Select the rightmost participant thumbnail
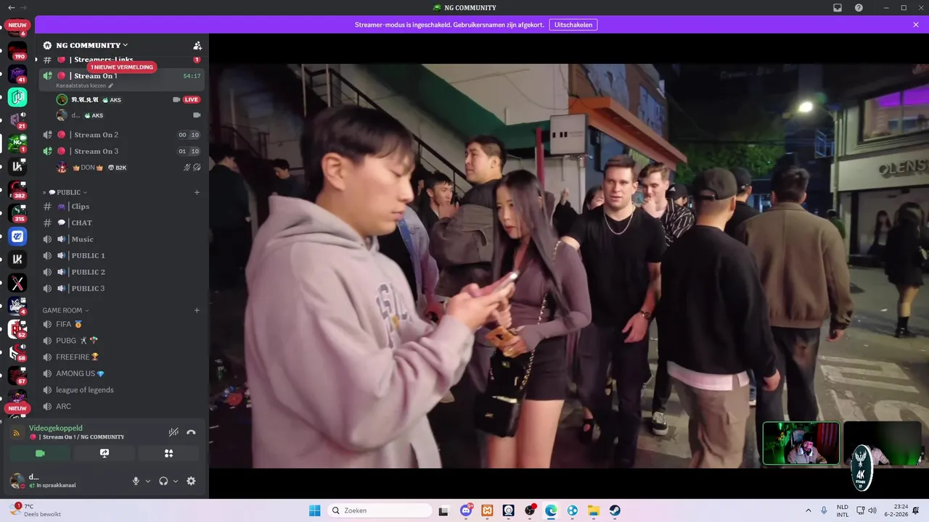This screenshot has height=522, width=929. [x=883, y=443]
